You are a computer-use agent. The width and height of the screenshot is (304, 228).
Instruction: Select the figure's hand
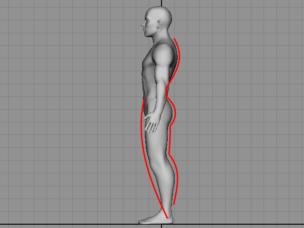click(x=152, y=123)
